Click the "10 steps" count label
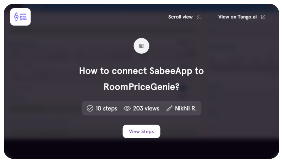 point(106,108)
